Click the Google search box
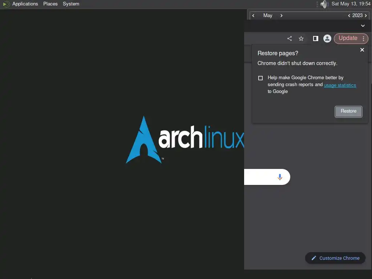This screenshot has width=372, height=279. pos(267,177)
